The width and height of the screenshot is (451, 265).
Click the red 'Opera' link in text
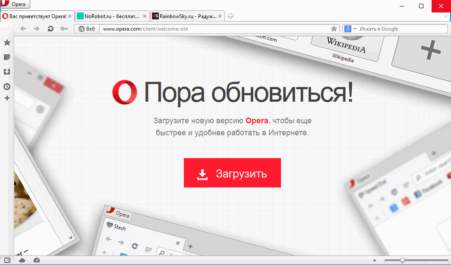pos(257,121)
